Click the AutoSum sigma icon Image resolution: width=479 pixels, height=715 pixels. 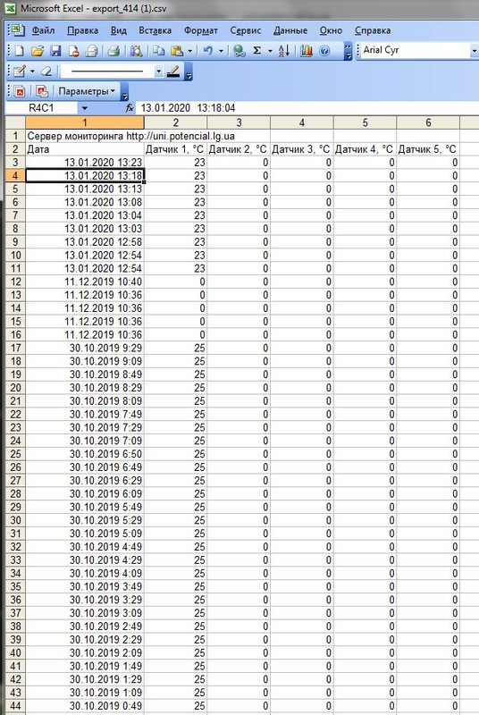click(x=257, y=51)
